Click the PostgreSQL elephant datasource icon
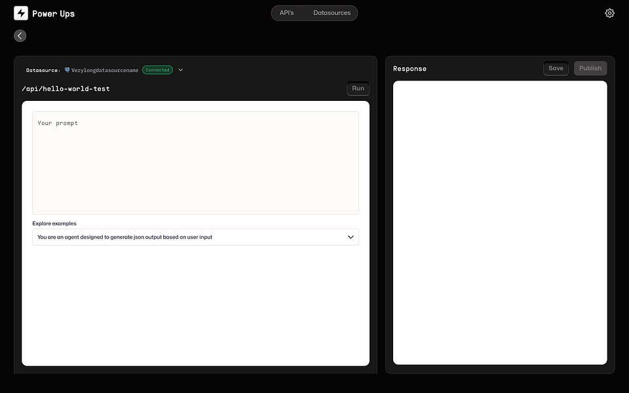The height and width of the screenshot is (393, 629). 66,69
